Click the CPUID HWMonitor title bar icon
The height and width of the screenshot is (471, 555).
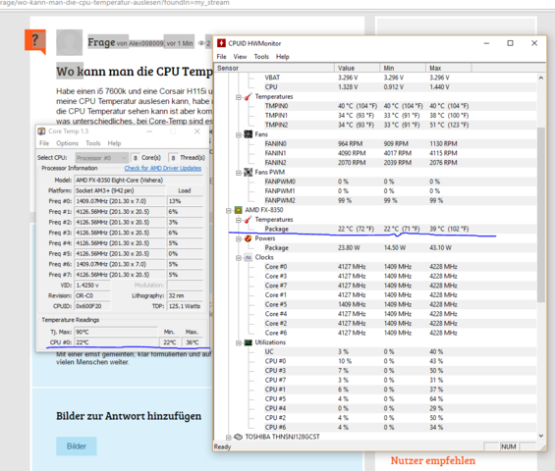pyautogui.click(x=221, y=43)
